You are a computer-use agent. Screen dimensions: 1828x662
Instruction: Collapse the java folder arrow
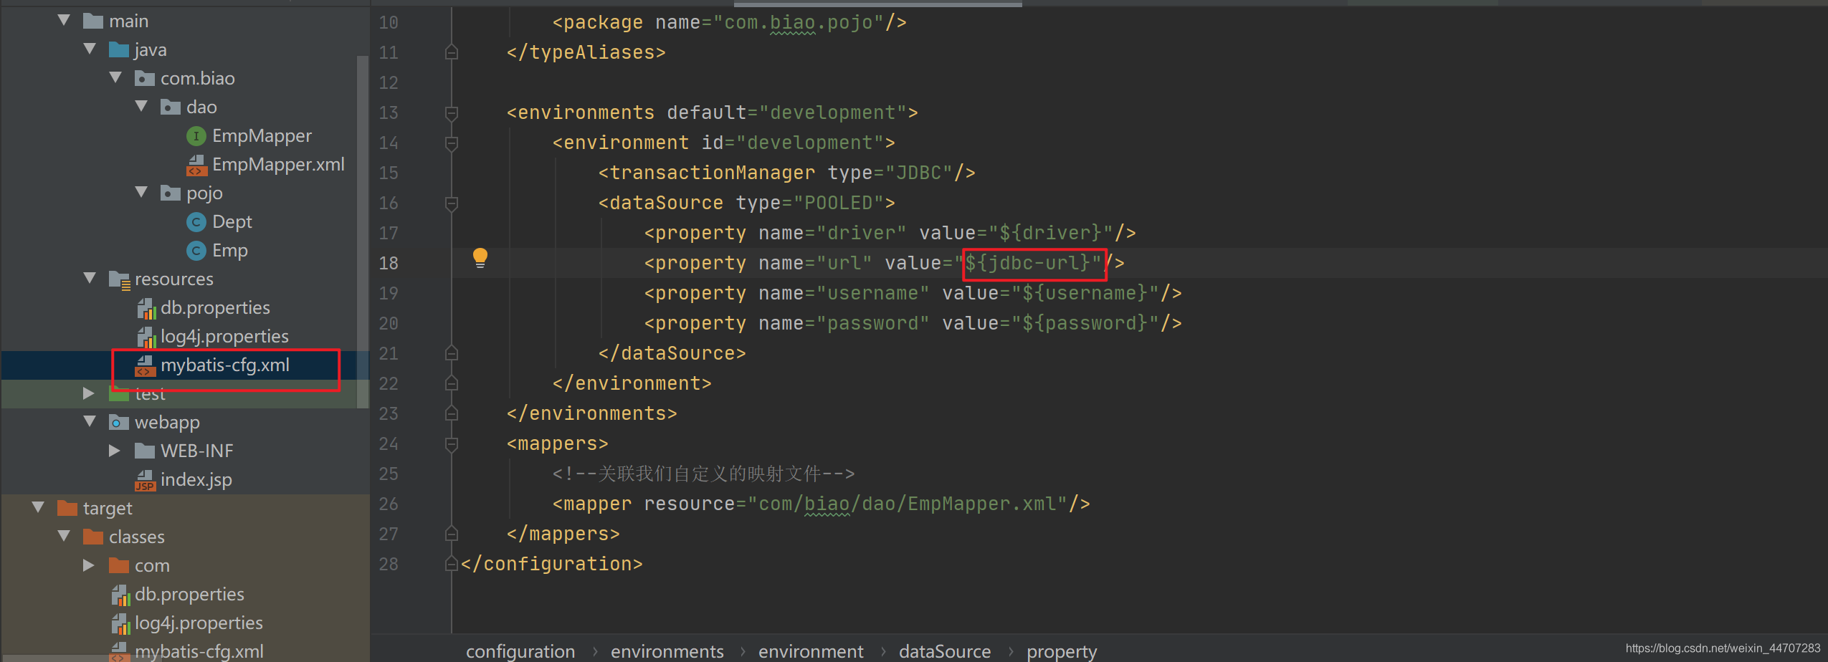90,49
